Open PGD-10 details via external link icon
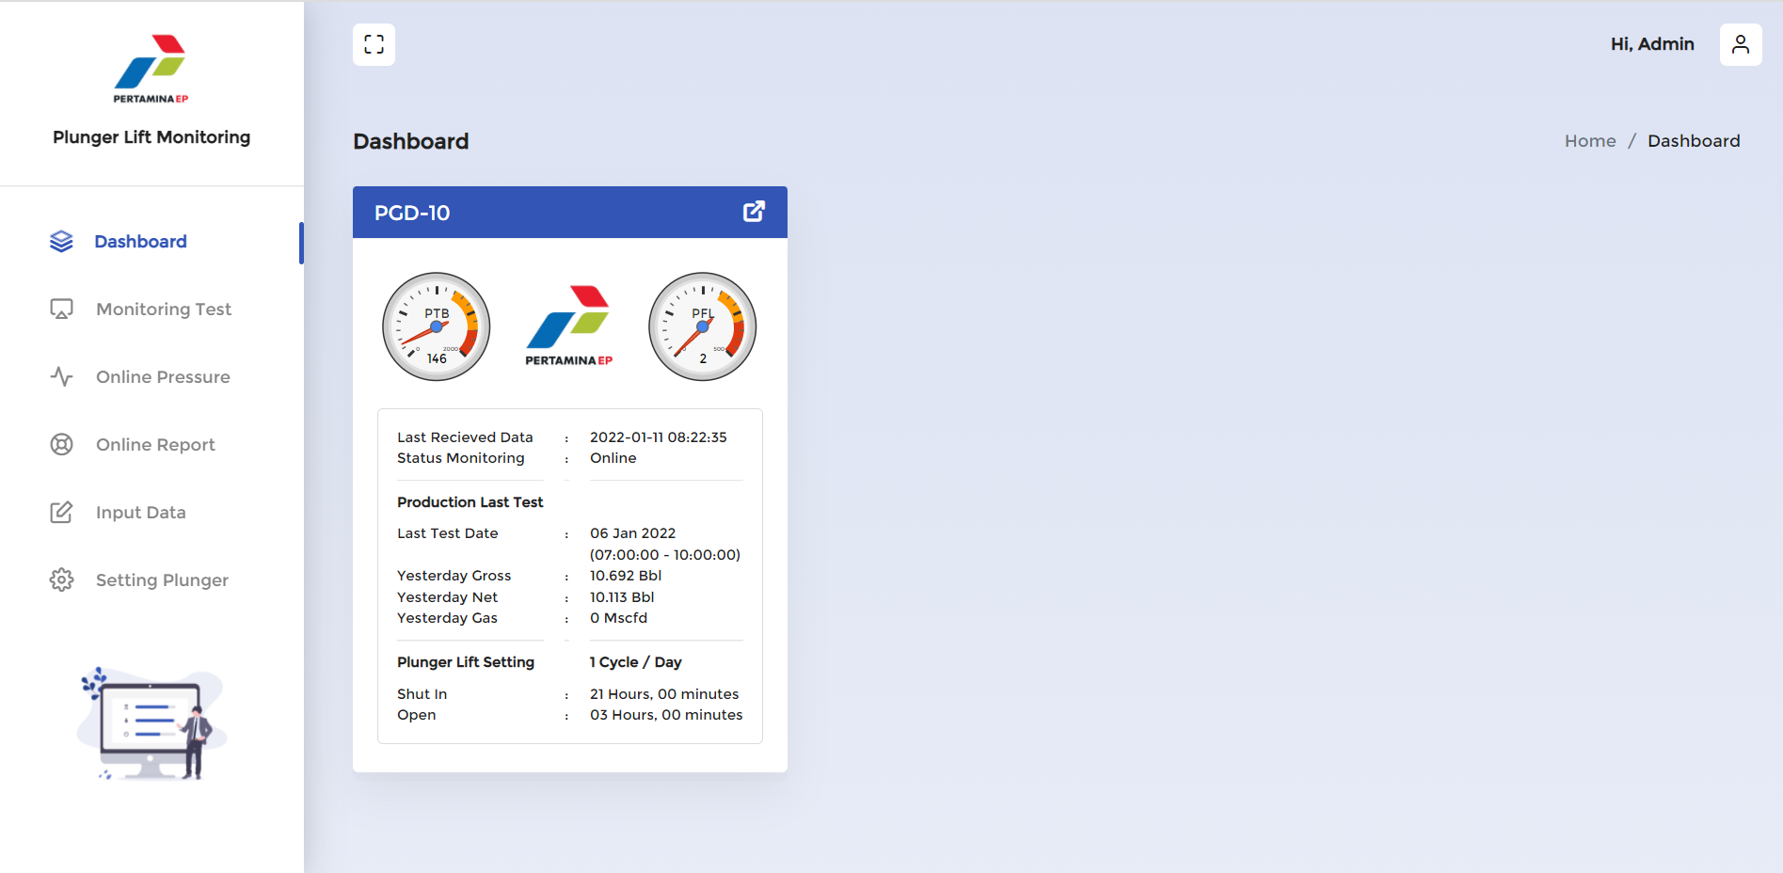The width and height of the screenshot is (1783, 873). (x=754, y=212)
